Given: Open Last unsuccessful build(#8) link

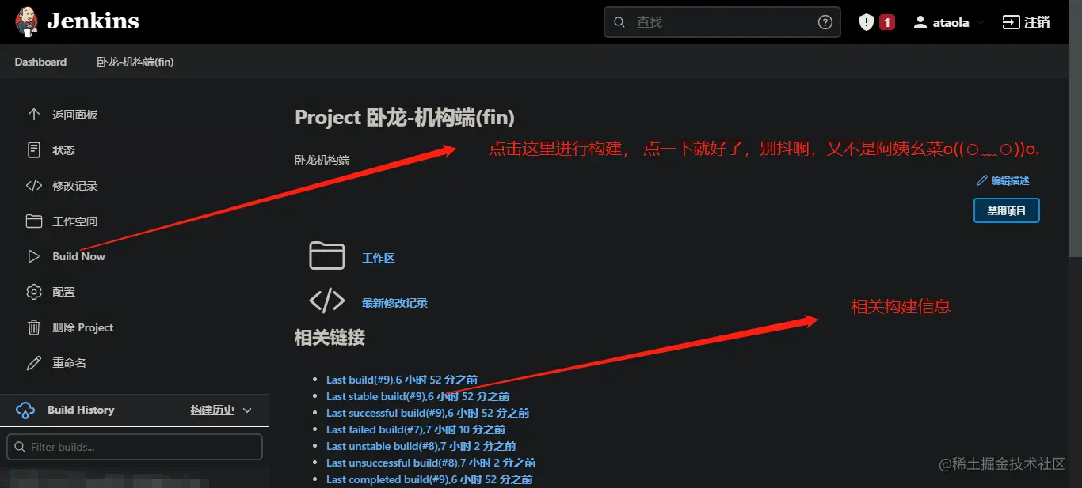Looking at the screenshot, I should coord(431,463).
